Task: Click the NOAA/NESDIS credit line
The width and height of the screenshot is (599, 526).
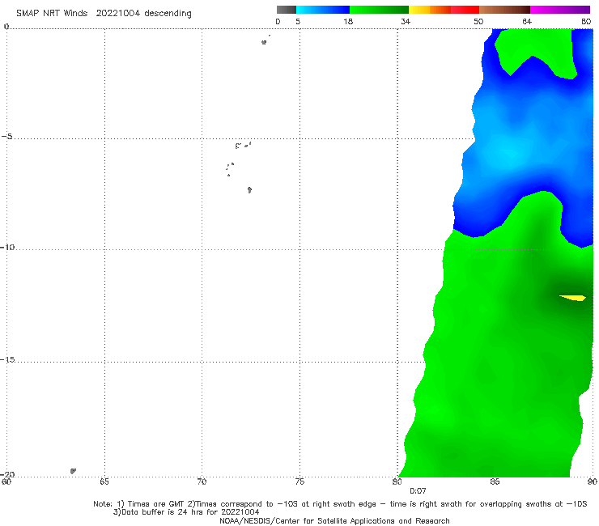Action: point(334,520)
